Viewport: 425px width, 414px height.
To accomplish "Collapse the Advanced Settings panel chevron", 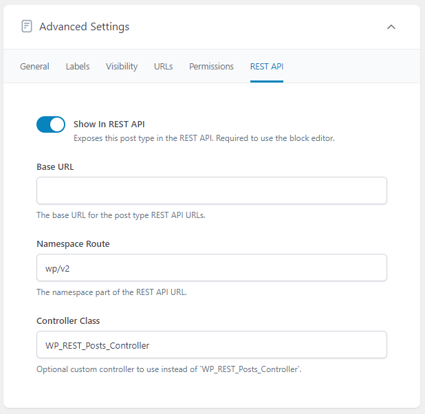I will (x=391, y=27).
